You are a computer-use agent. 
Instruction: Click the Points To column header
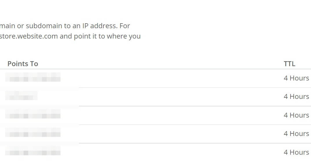click(23, 64)
